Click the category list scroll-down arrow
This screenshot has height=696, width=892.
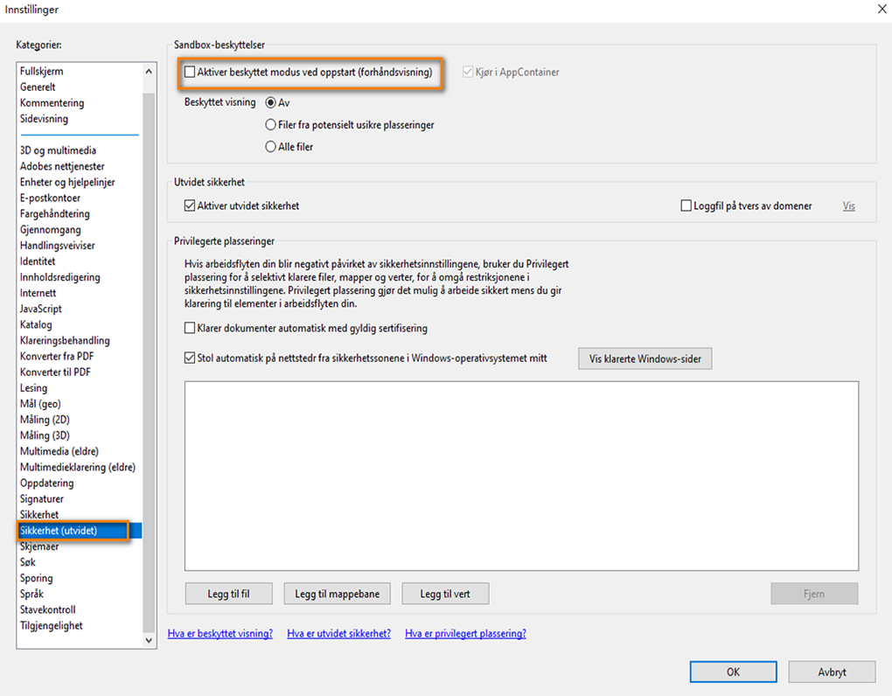(149, 640)
